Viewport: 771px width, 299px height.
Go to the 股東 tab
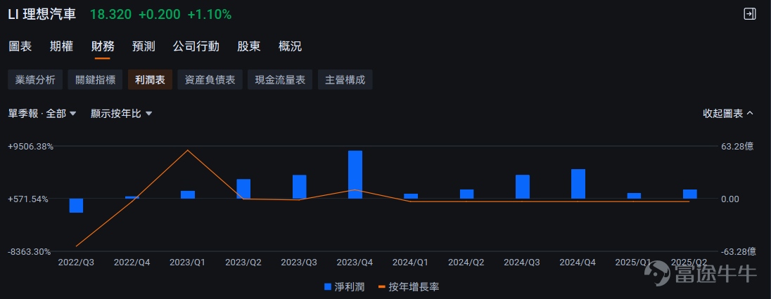[249, 46]
